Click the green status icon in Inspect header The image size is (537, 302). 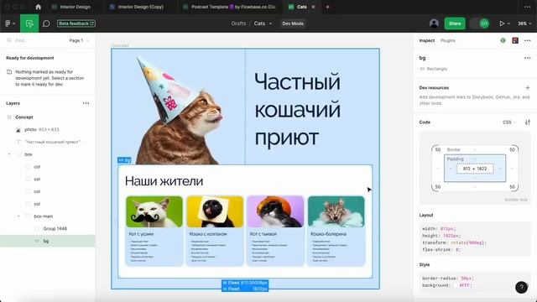click(x=503, y=40)
